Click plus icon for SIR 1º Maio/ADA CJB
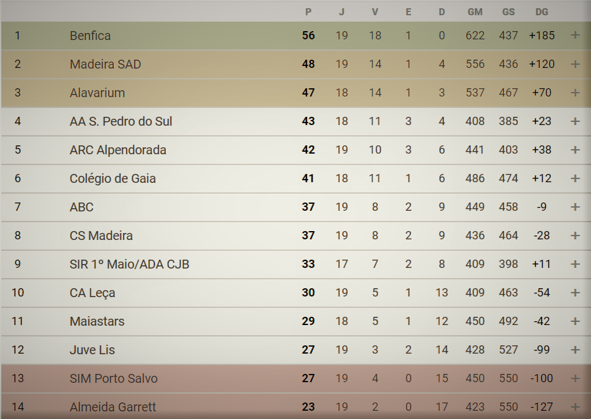Viewport: 591px width, 419px height. [575, 264]
